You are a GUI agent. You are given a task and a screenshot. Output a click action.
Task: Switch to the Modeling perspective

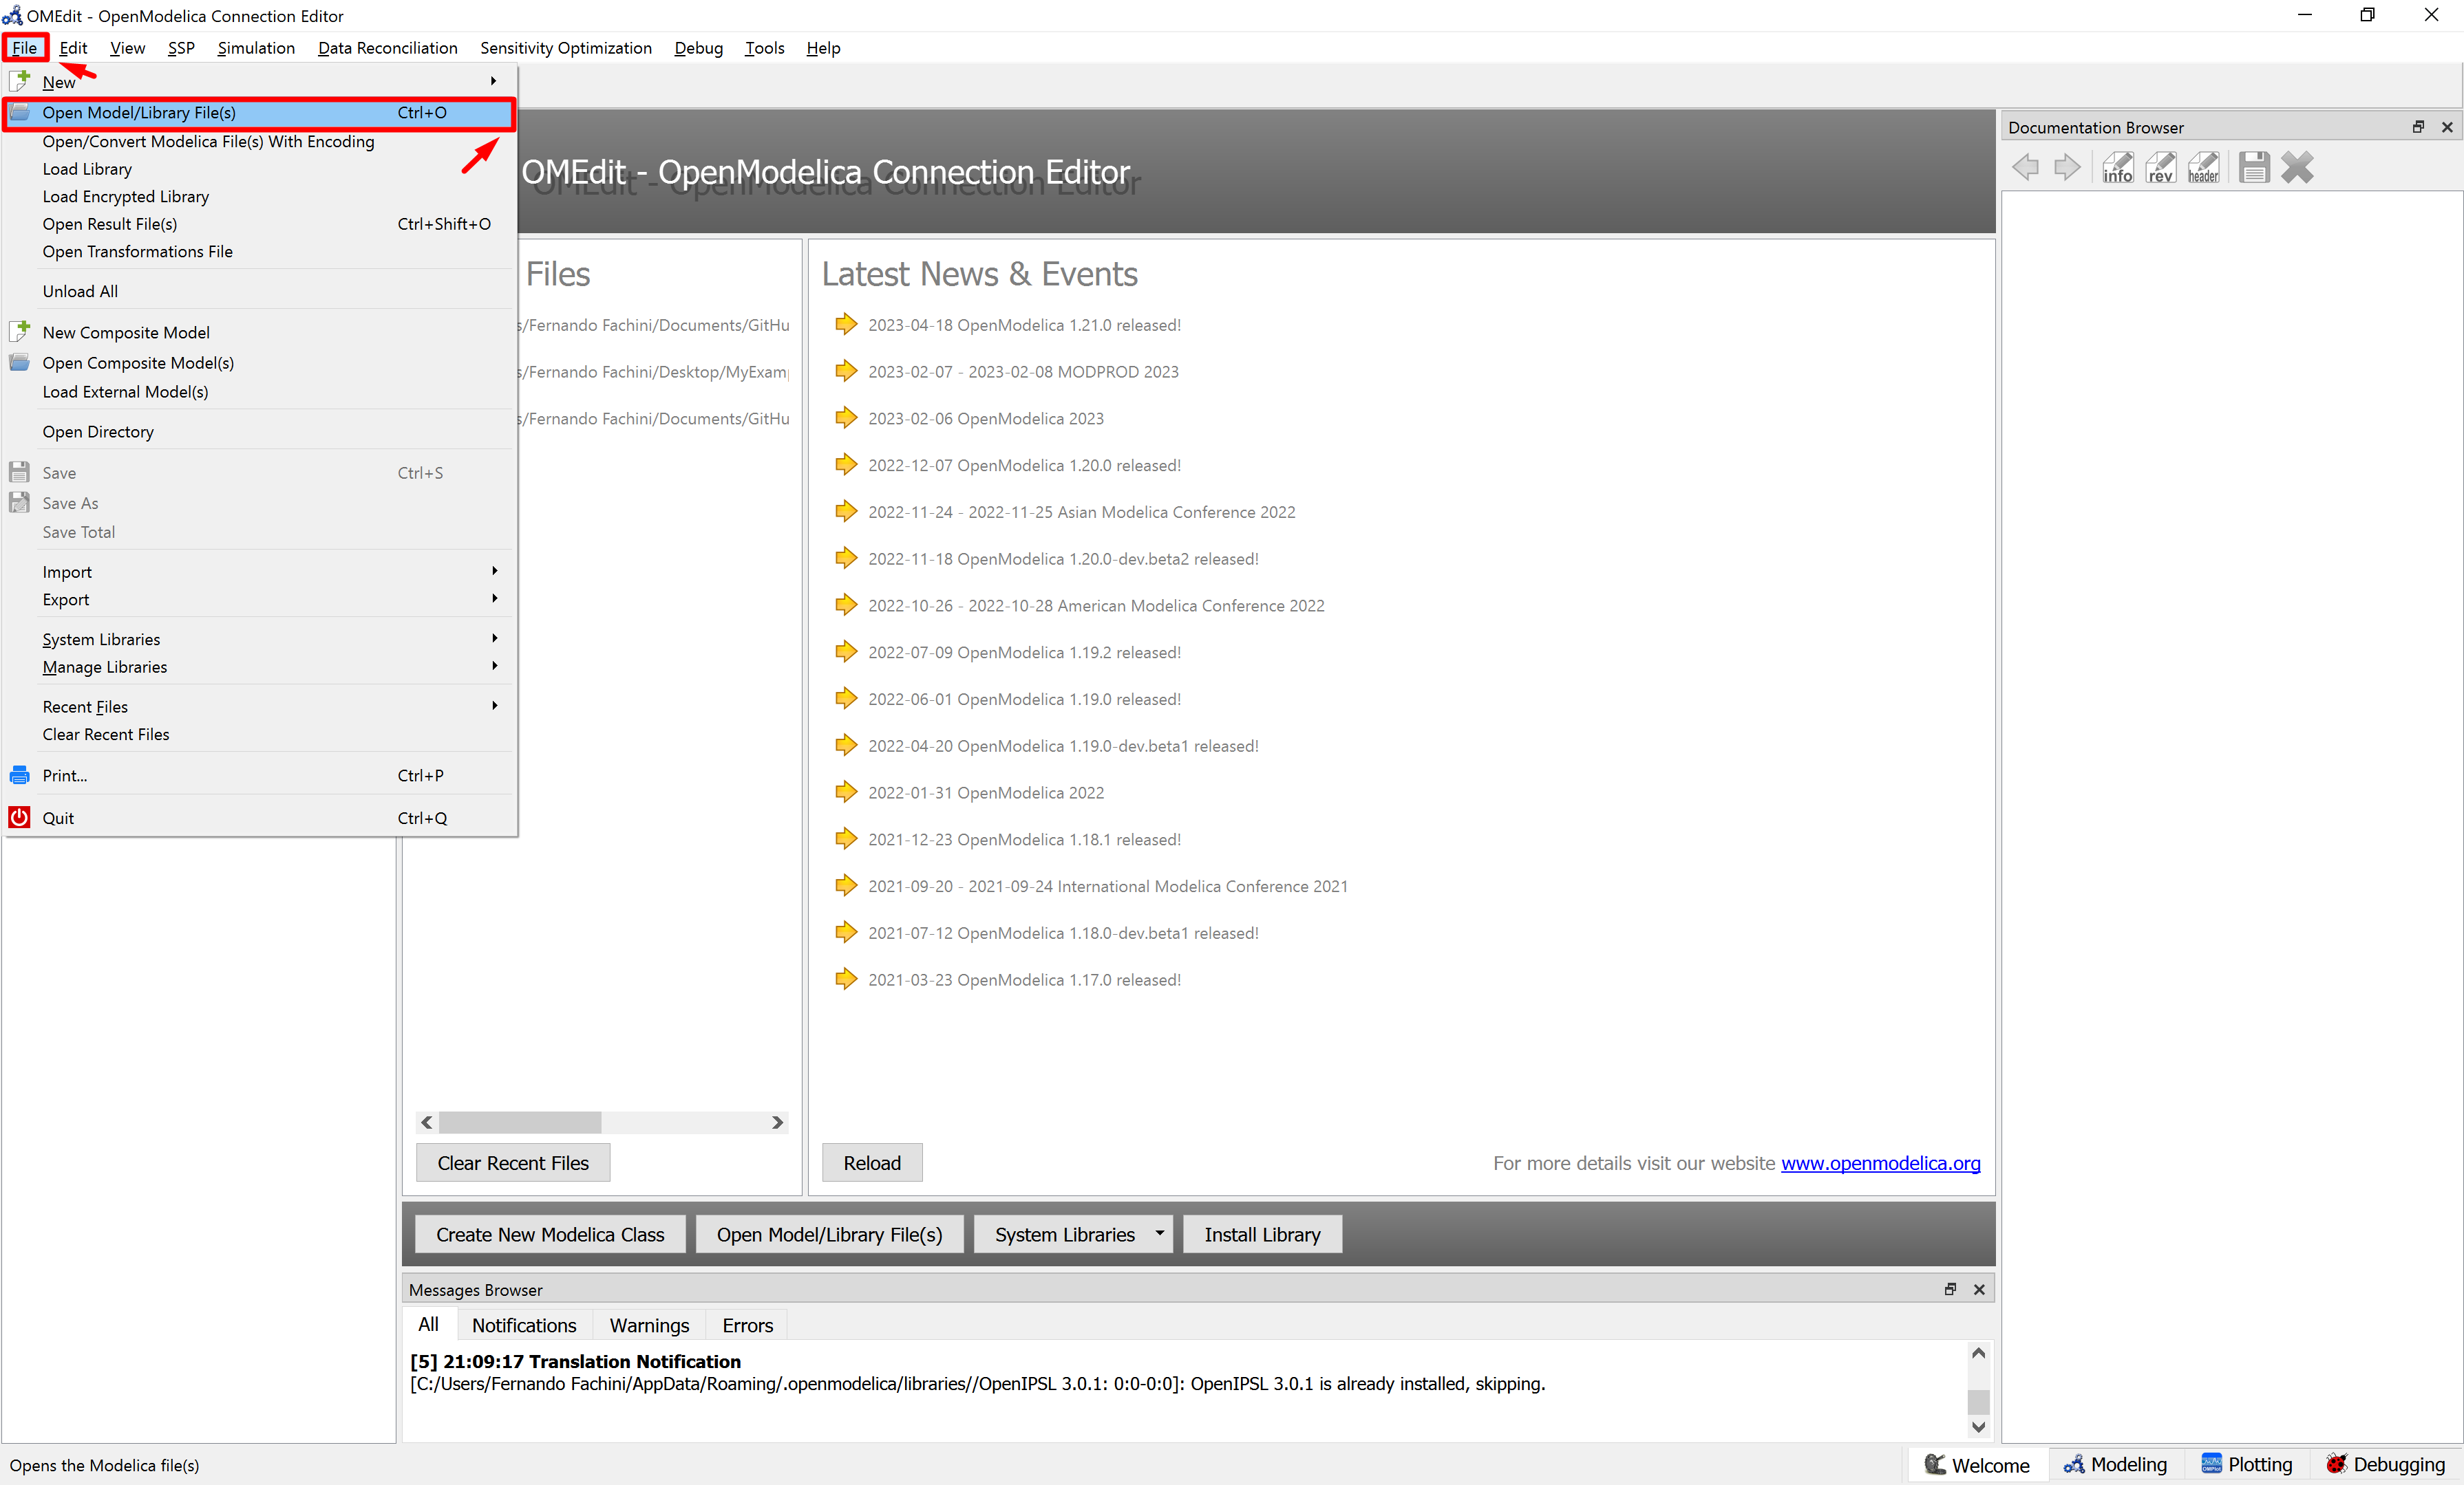(x=2115, y=1464)
